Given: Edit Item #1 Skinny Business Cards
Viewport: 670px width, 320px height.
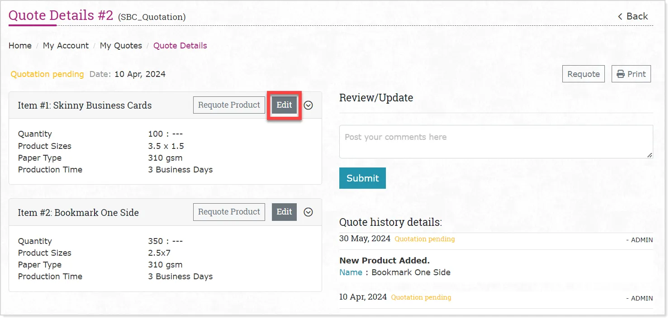Looking at the screenshot, I should pyautogui.click(x=284, y=105).
